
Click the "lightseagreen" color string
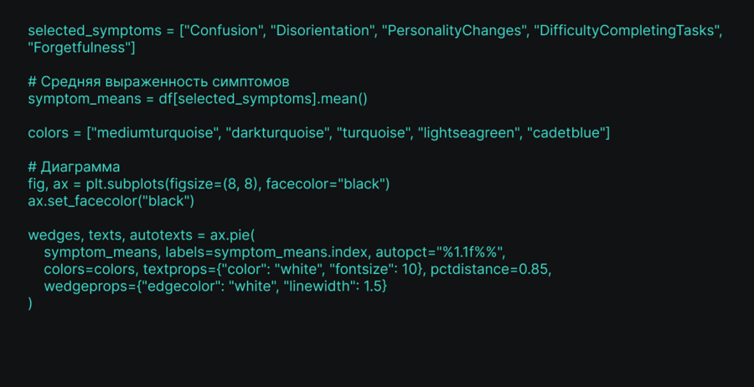click(x=469, y=133)
